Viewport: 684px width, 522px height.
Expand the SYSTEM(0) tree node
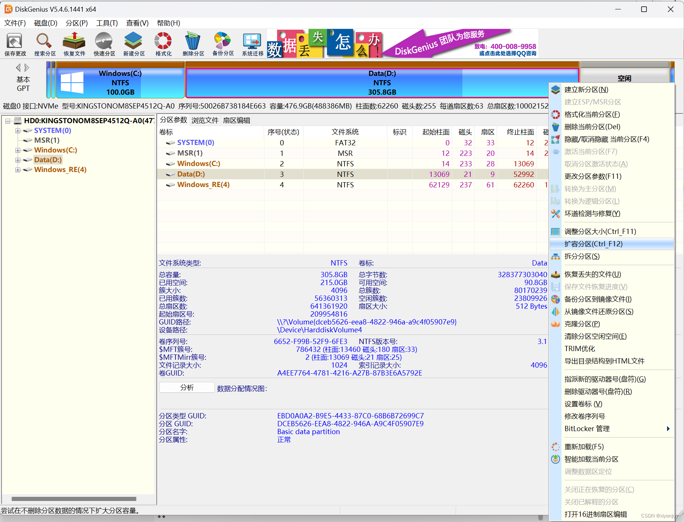18,131
